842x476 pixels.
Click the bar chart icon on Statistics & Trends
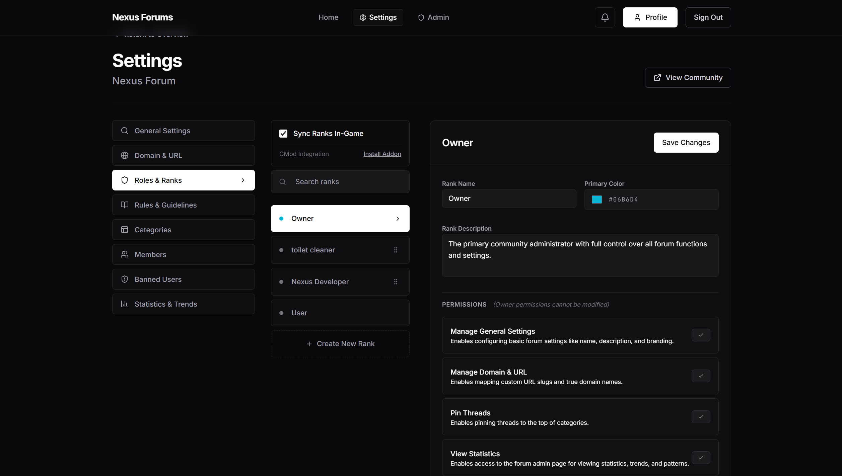[125, 304]
